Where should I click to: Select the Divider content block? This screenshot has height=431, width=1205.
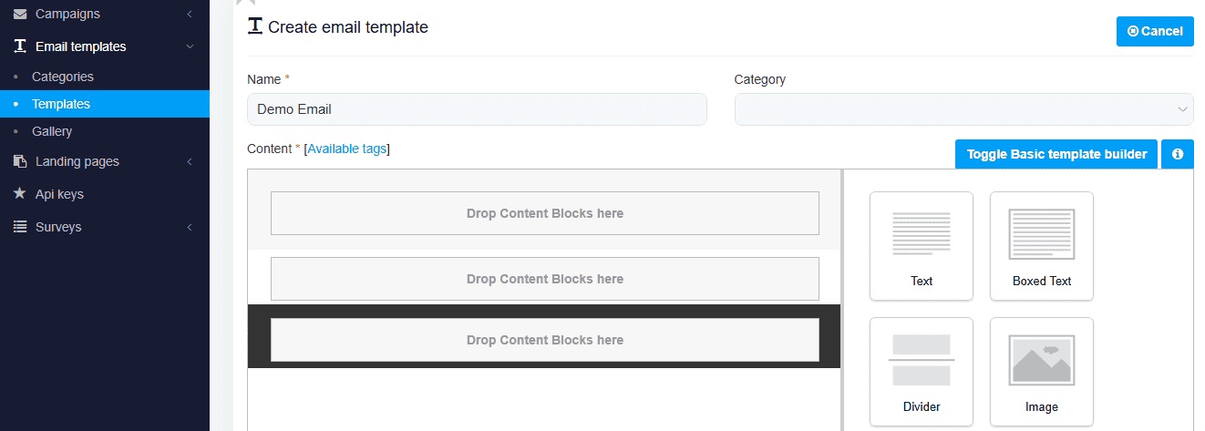point(922,372)
